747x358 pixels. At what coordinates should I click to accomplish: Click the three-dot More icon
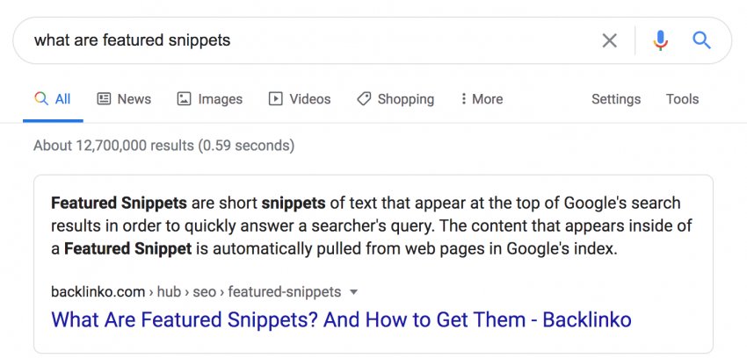463,99
